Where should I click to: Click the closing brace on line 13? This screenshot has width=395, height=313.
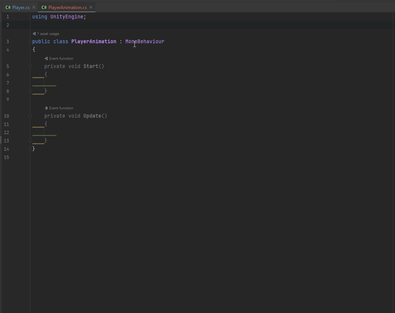point(46,141)
